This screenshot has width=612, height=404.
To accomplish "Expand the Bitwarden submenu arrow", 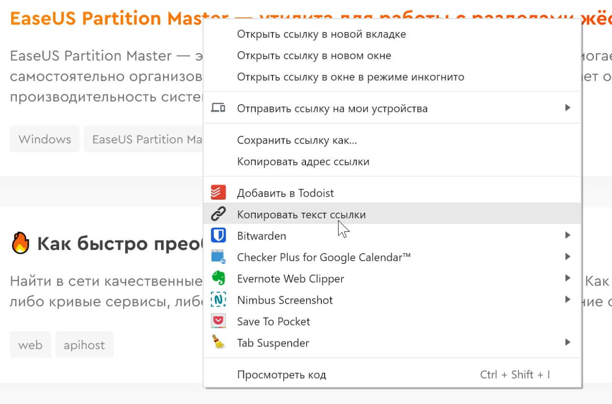I will [568, 235].
